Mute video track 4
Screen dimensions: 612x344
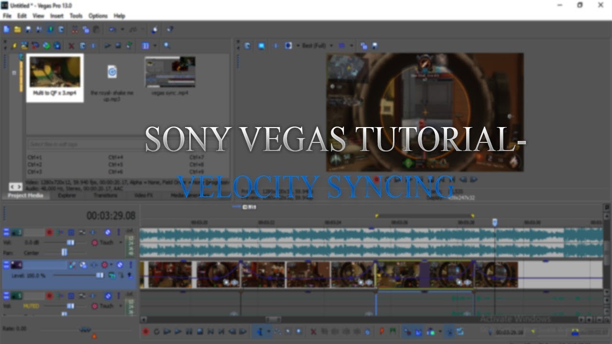[x=120, y=265]
